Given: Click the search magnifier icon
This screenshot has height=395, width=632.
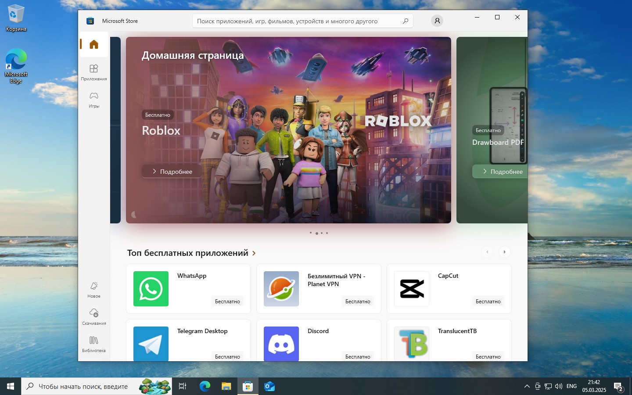Looking at the screenshot, I should pos(405,21).
